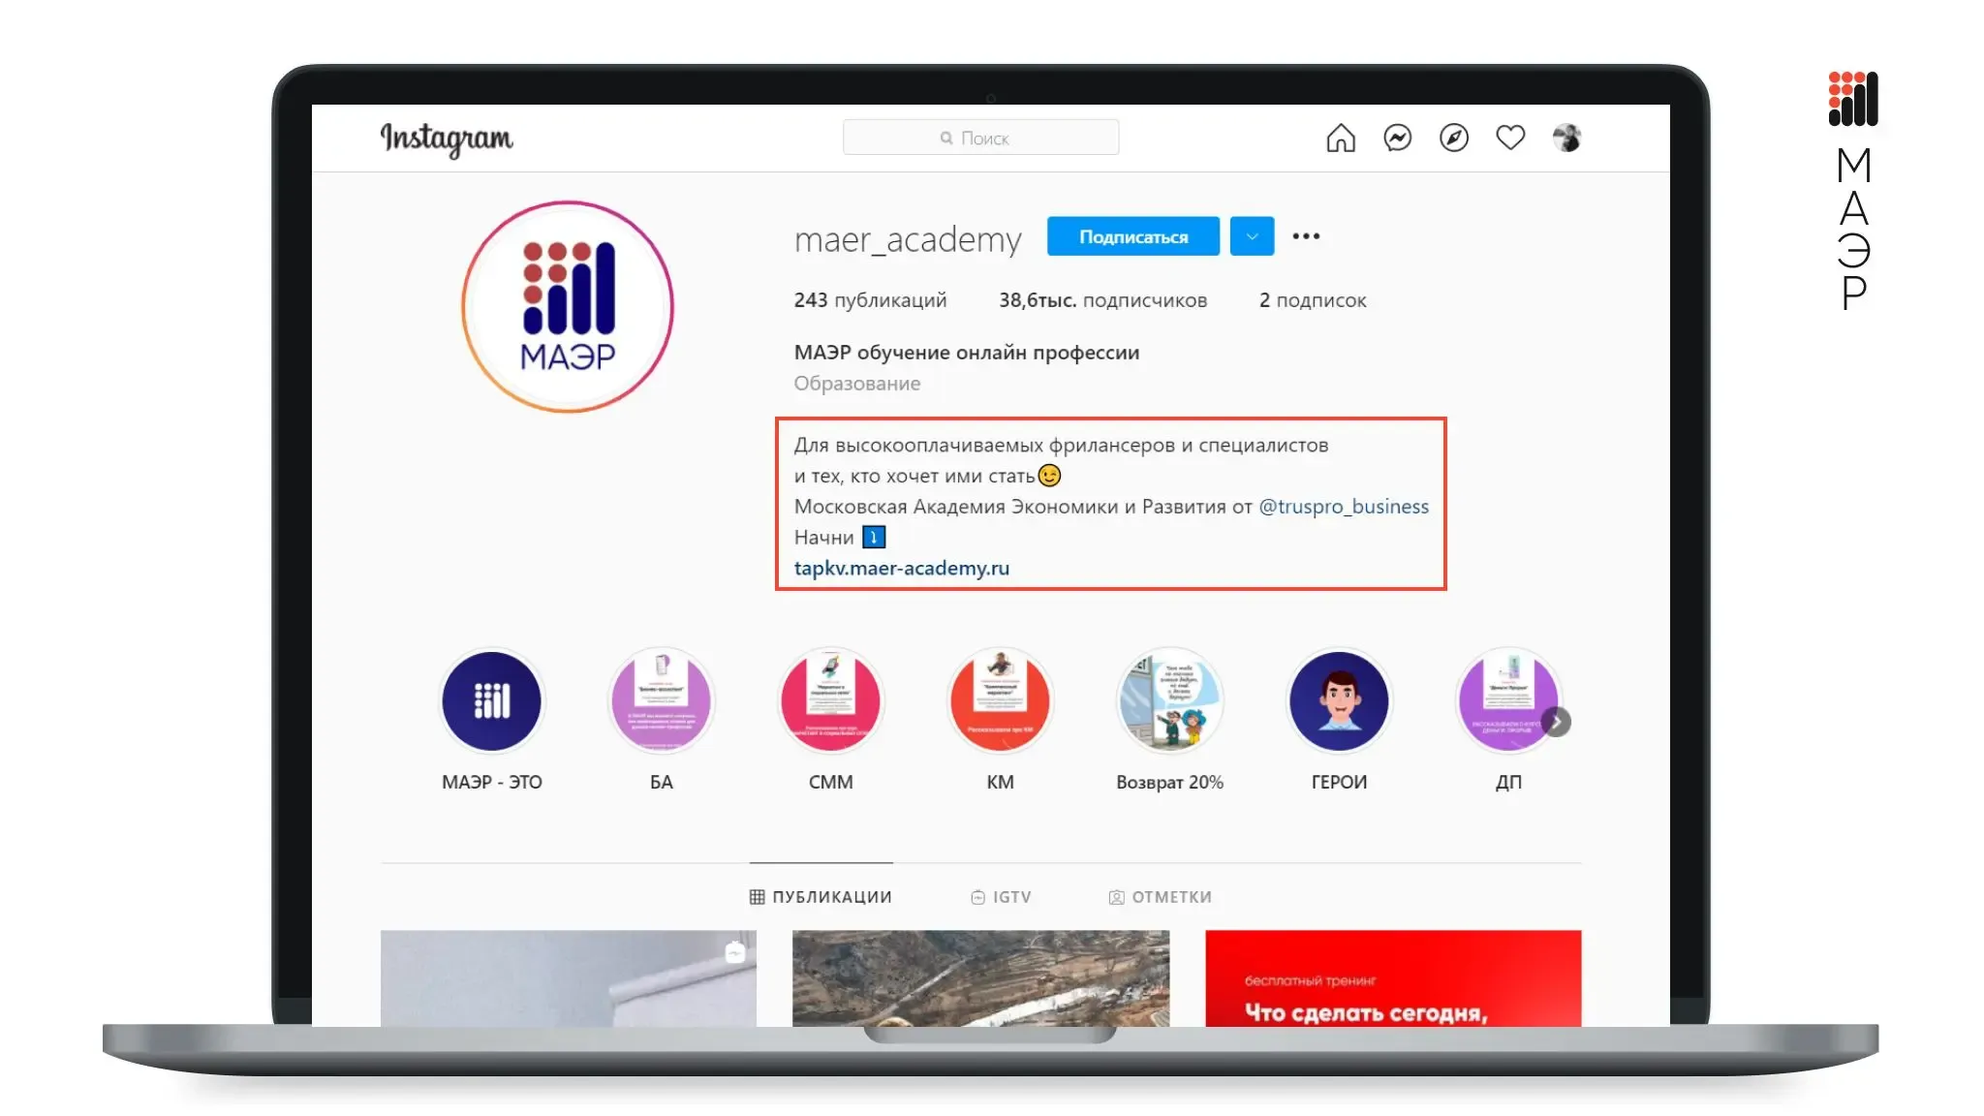Screen dimensions: 1984x1116
Task: Open the Explore compass icon
Action: (x=1453, y=139)
